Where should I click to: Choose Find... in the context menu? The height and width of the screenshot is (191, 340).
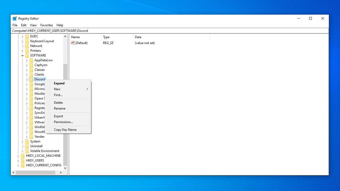coord(68,95)
